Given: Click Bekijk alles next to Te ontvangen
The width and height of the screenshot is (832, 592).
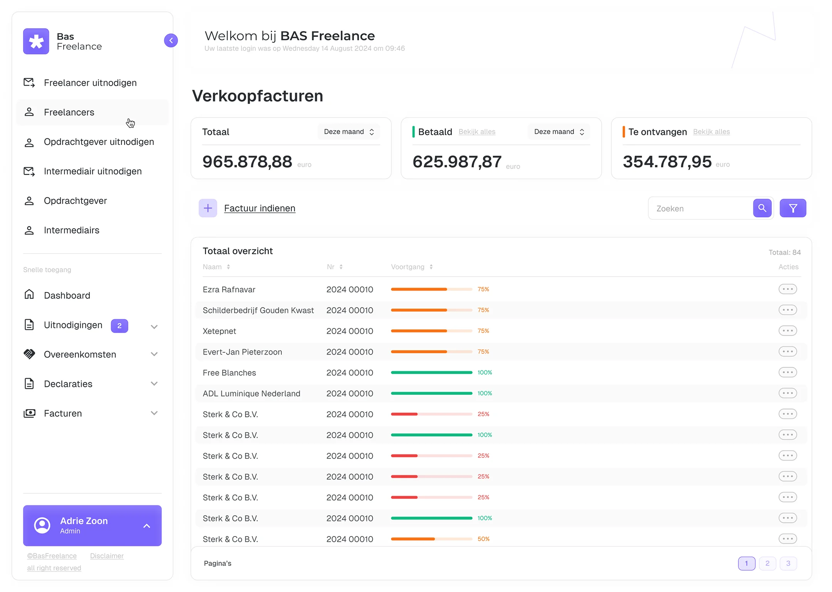Looking at the screenshot, I should click(x=711, y=132).
